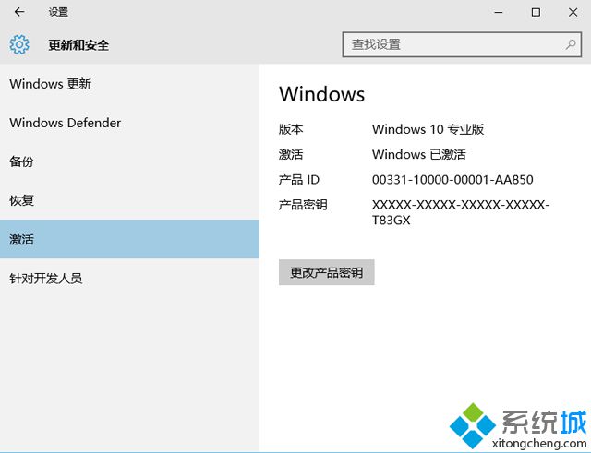
Task: Click 更改产品密钥 button
Action: 326,272
